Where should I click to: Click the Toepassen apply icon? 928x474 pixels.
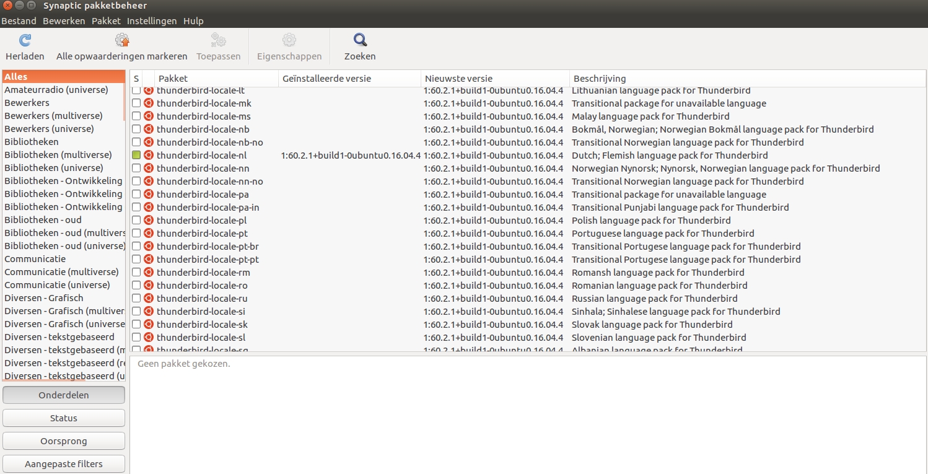(218, 41)
